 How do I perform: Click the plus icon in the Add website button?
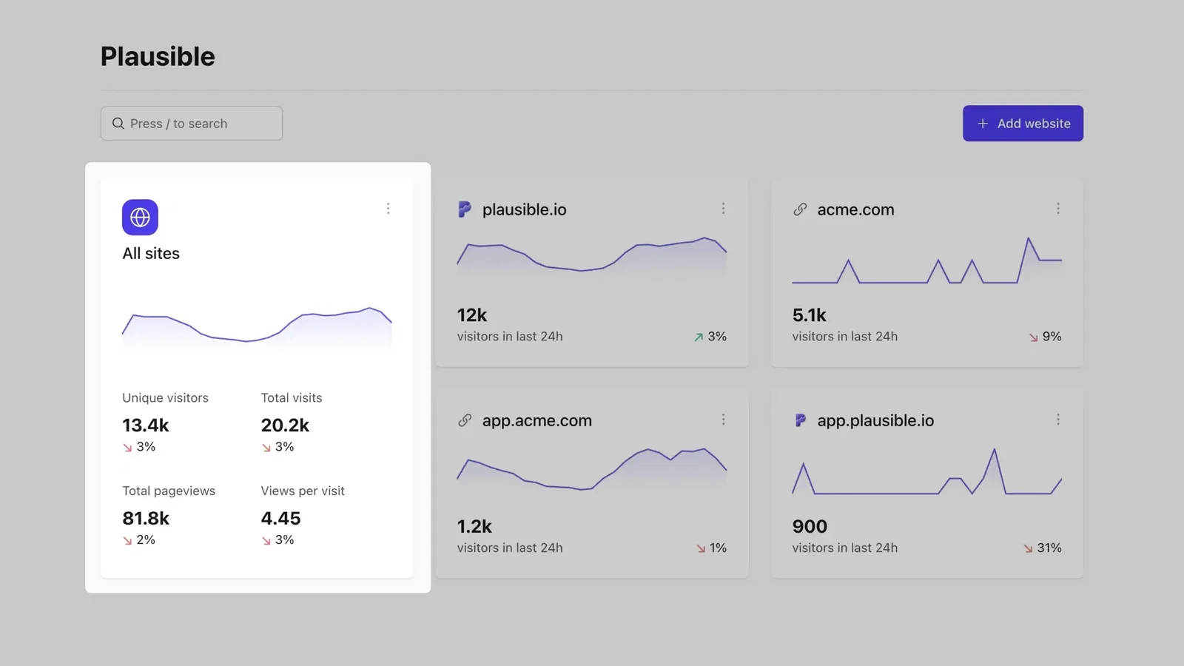(983, 123)
